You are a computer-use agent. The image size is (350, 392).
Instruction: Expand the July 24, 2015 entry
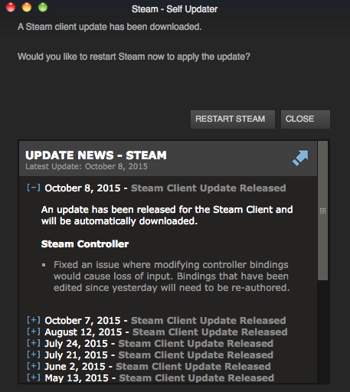(34, 343)
